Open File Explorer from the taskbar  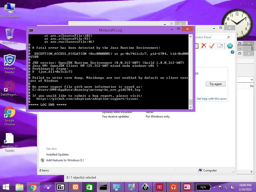[19, 187]
